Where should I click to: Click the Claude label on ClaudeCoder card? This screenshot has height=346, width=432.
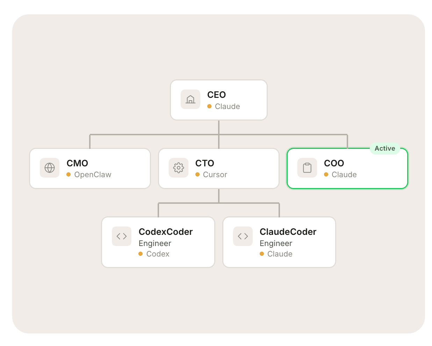click(x=280, y=254)
